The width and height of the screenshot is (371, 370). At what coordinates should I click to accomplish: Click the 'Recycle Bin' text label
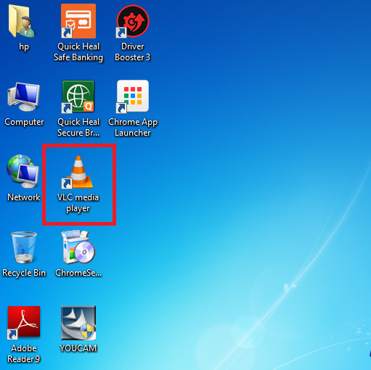(24, 273)
